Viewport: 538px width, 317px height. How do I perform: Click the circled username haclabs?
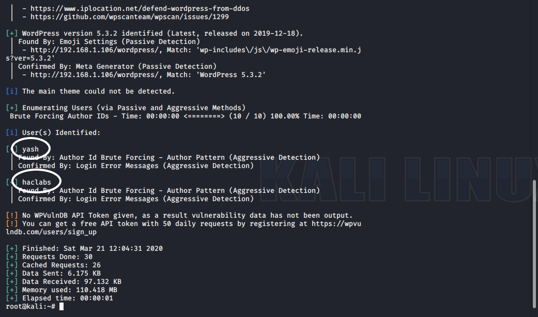coord(37,183)
